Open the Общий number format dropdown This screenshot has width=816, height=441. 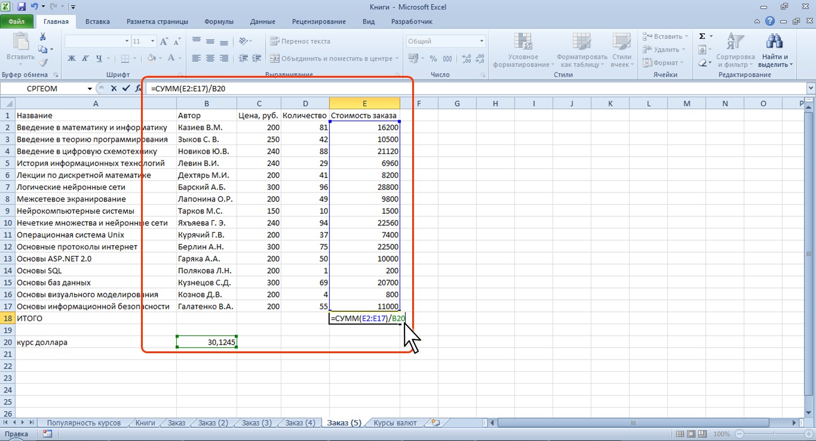tap(481, 41)
